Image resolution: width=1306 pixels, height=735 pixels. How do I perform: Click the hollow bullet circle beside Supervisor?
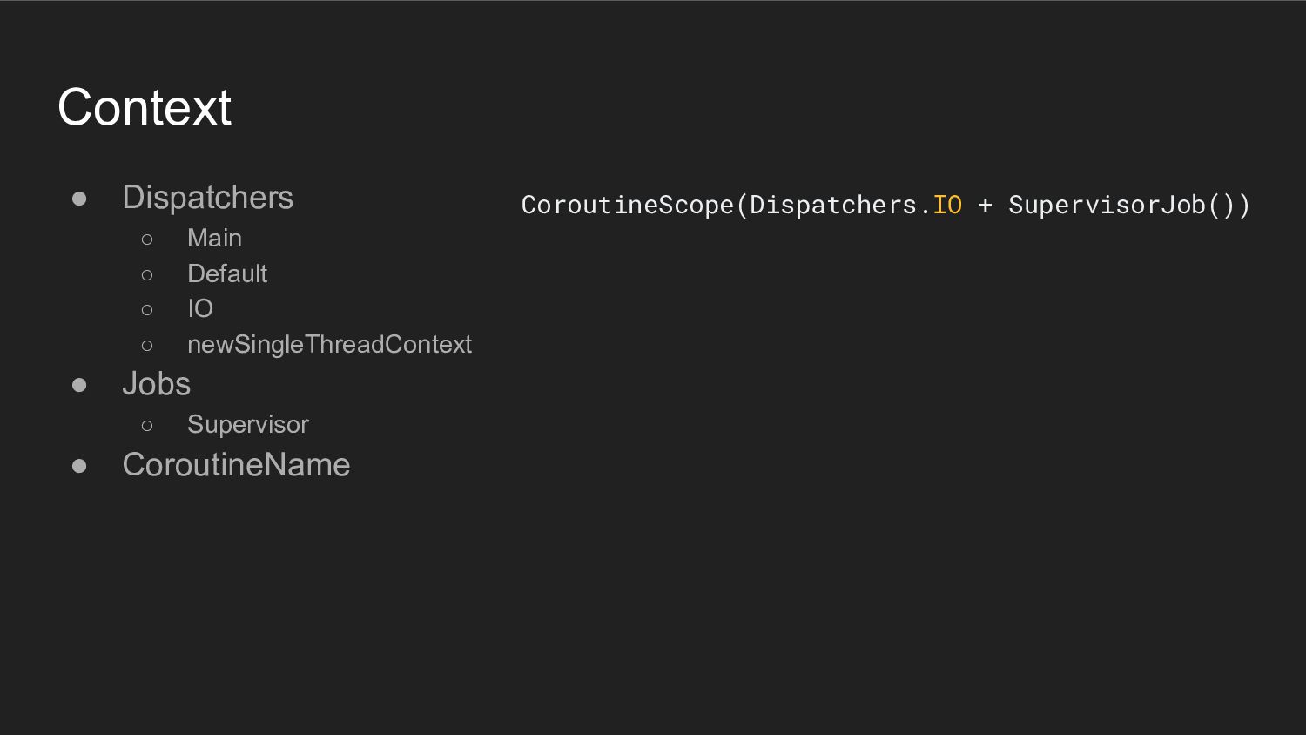147,426
